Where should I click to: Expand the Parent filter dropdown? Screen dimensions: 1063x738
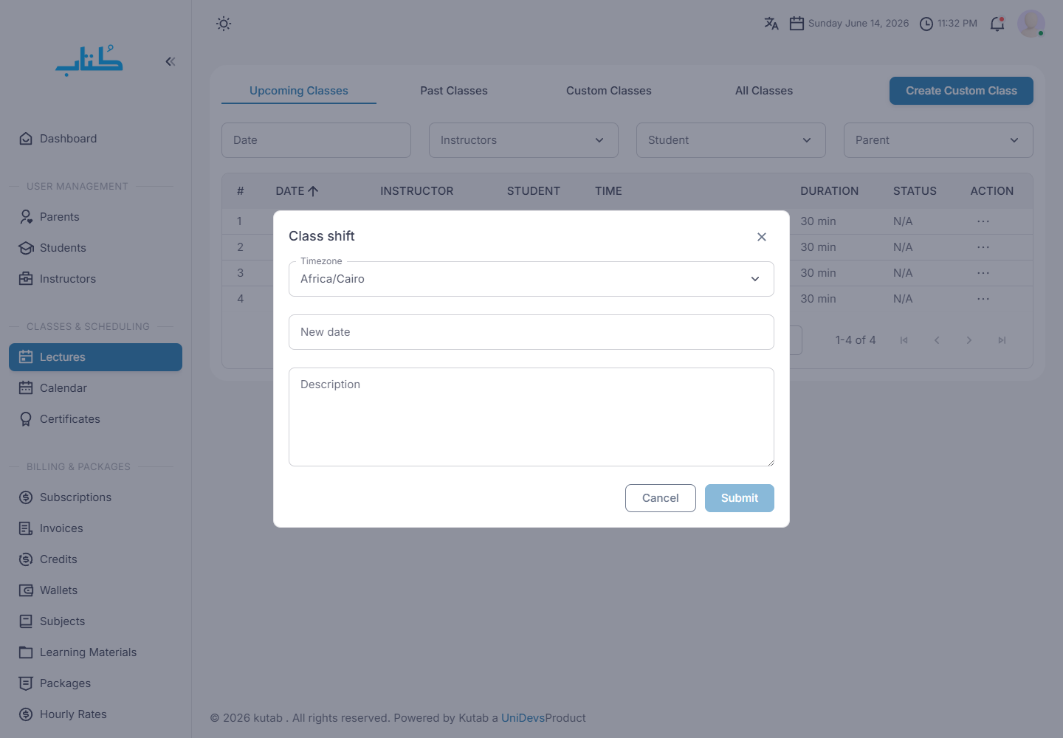click(938, 140)
